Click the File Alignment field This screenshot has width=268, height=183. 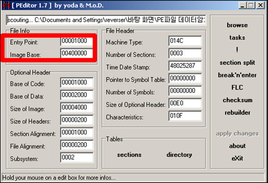[77, 145]
